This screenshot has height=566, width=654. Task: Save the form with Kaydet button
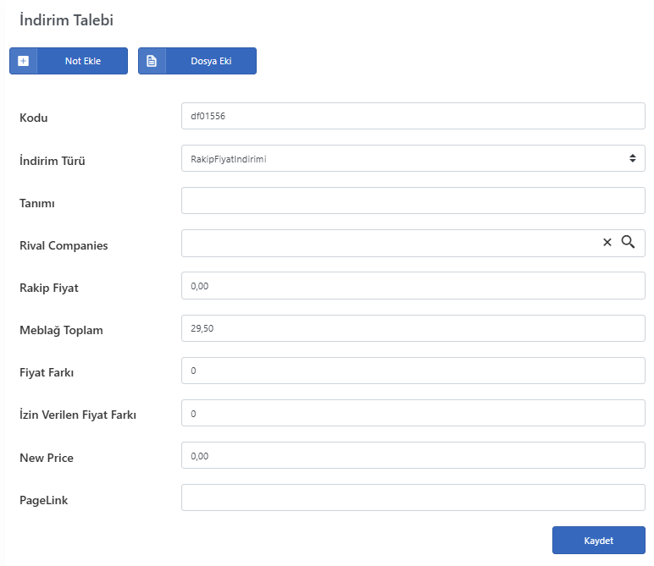point(599,540)
